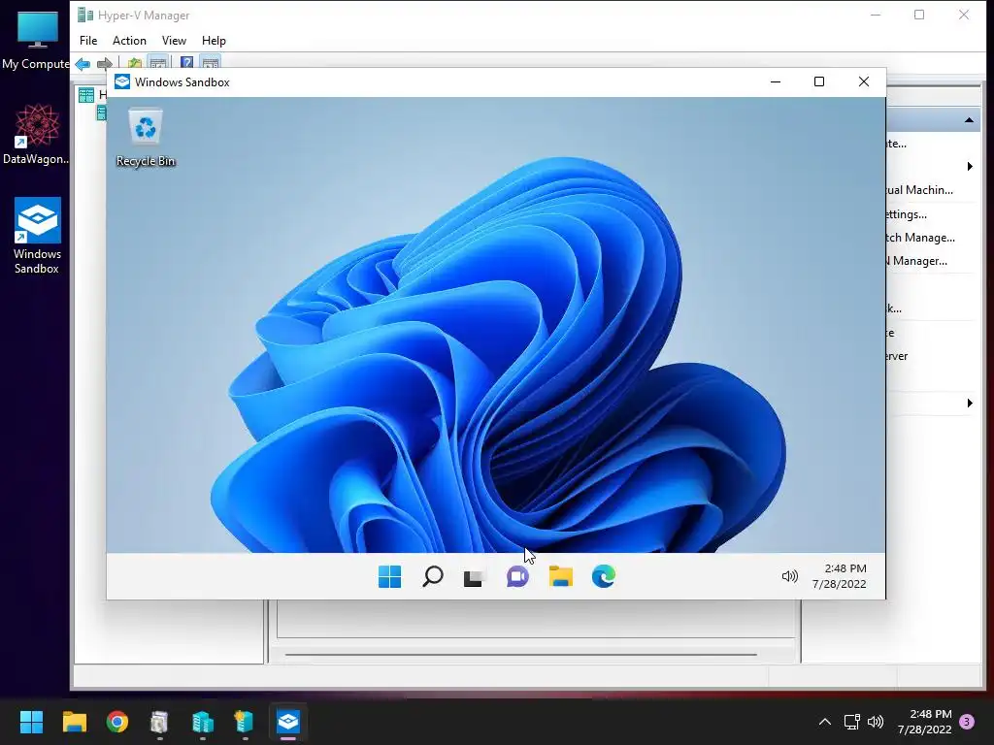Go back using Hyper-V Manager's blue back arrow

(x=83, y=63)
